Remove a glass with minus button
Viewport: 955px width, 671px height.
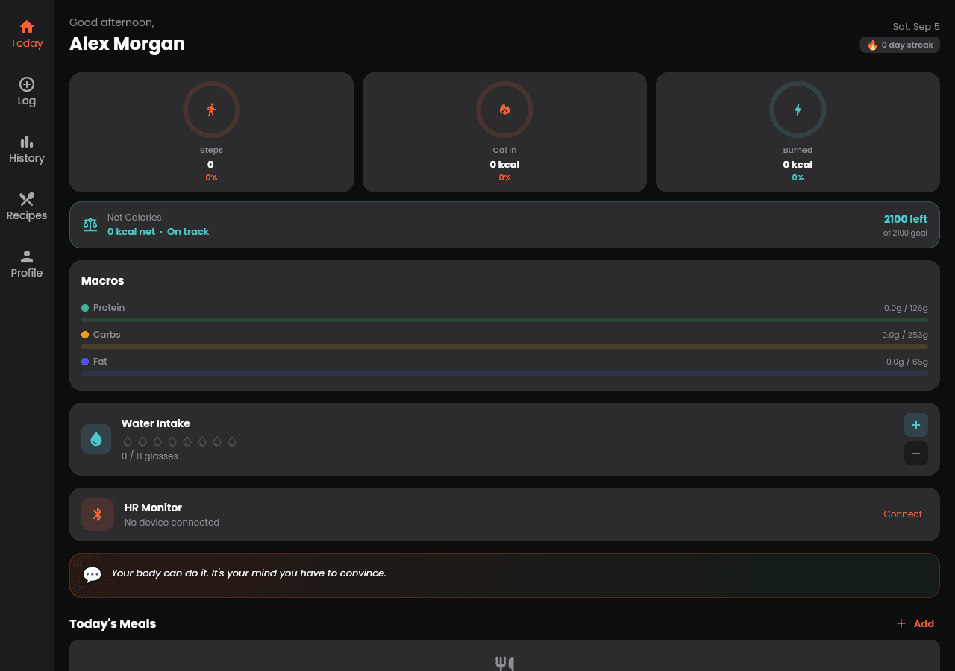tap(916, 453)
